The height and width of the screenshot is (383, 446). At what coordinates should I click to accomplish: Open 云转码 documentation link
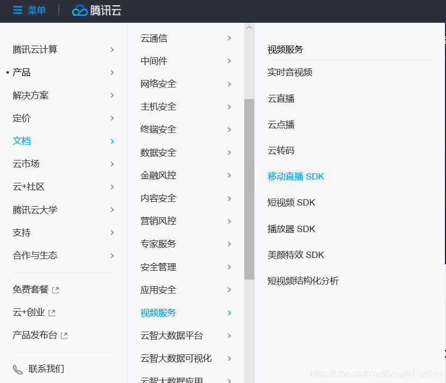point(281,150)
